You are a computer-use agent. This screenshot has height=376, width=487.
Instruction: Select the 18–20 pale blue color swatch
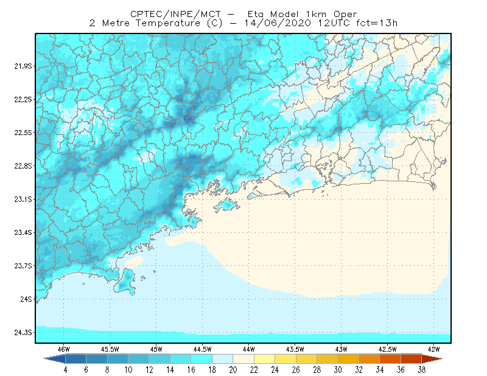coord(223,359)
